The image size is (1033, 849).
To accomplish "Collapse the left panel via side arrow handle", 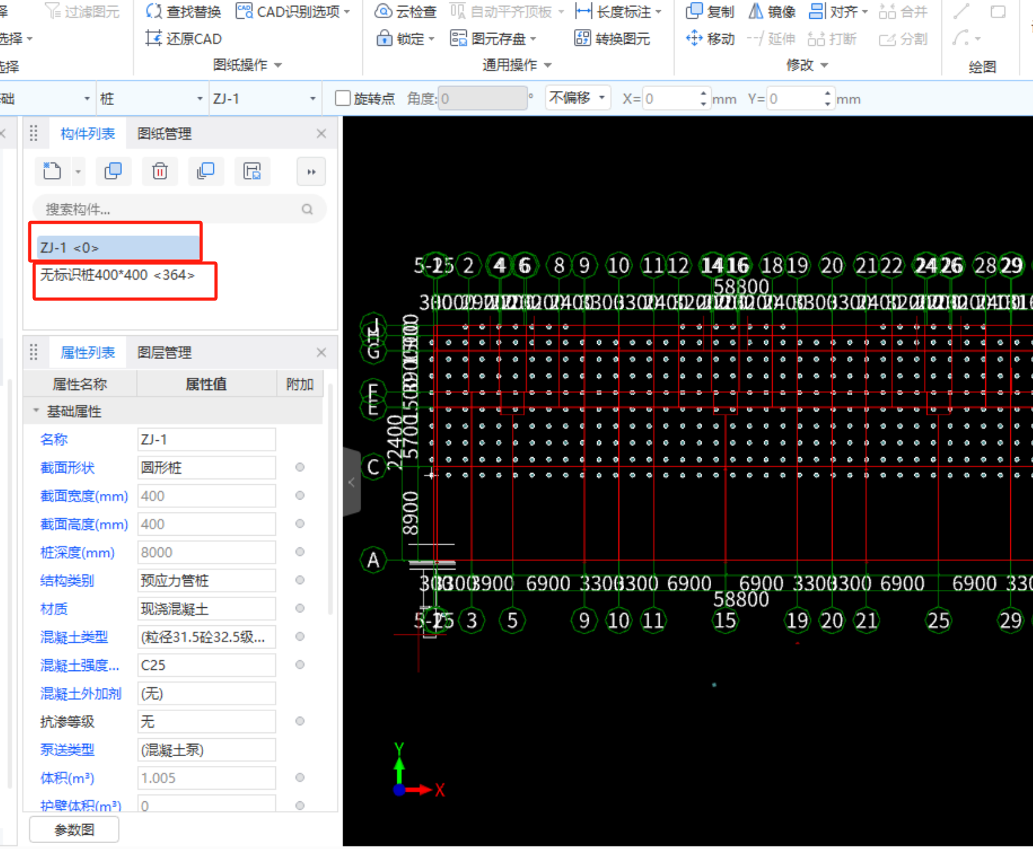I will click(x=351, y=482).
